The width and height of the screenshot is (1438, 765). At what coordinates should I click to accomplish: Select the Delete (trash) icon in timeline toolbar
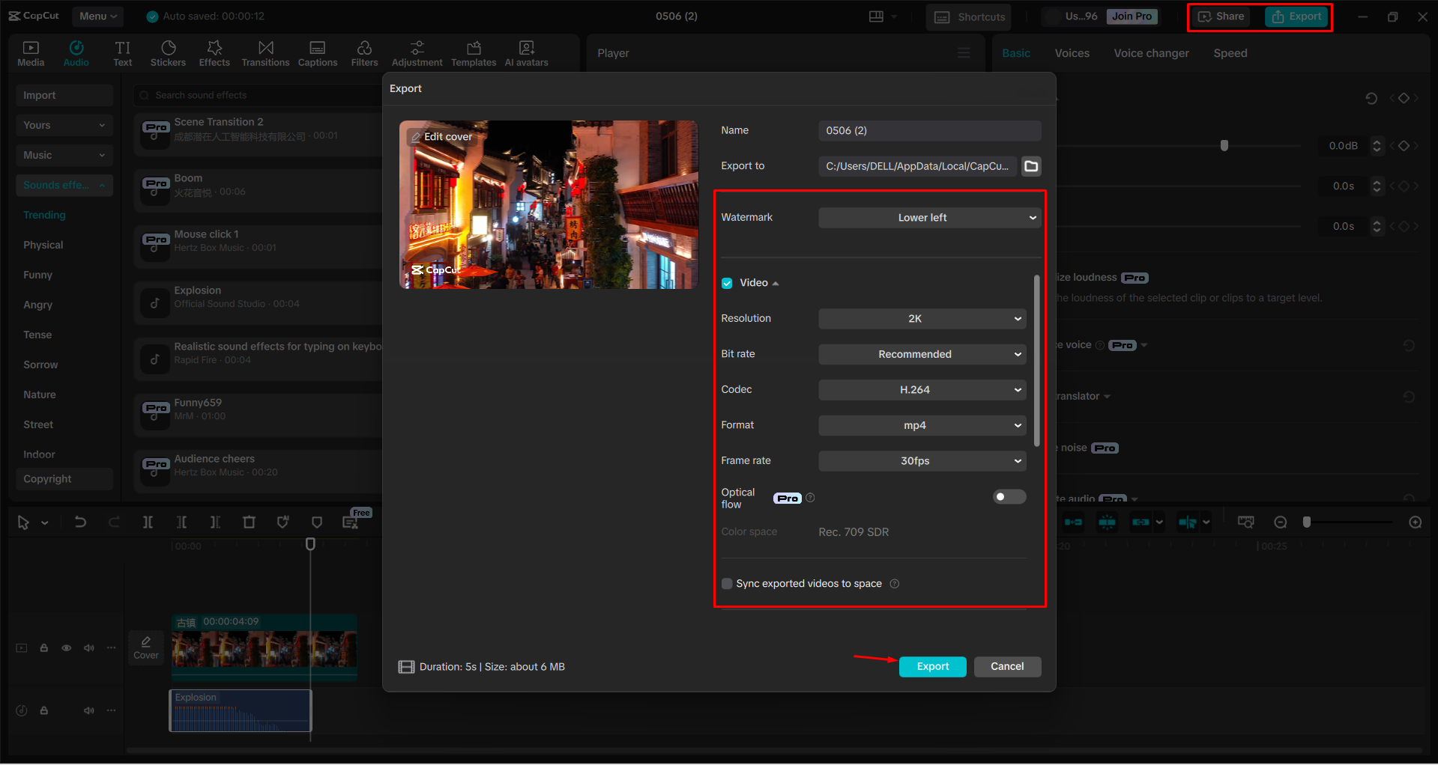[x=249, y=522]
